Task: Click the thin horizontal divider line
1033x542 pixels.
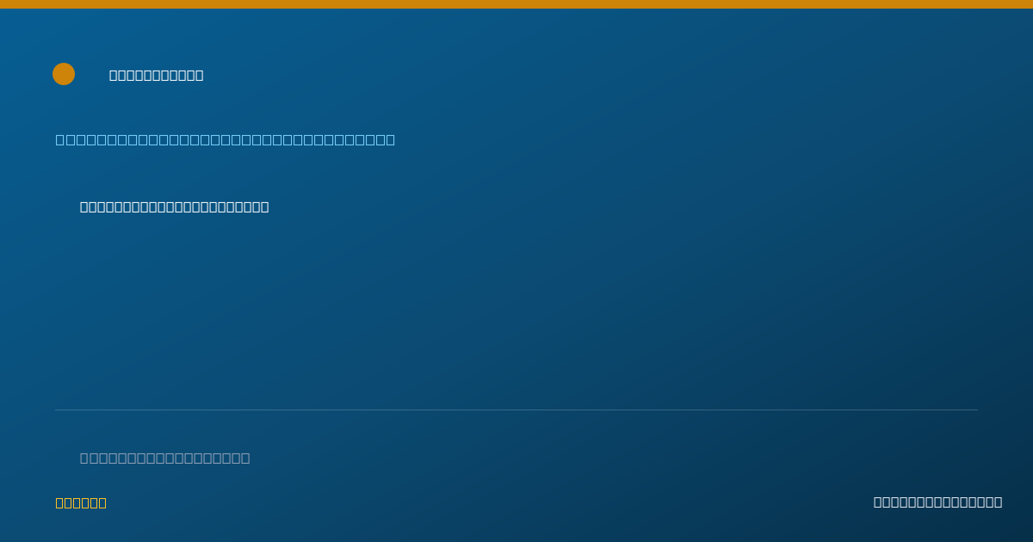Action: [x=516, y=410]
